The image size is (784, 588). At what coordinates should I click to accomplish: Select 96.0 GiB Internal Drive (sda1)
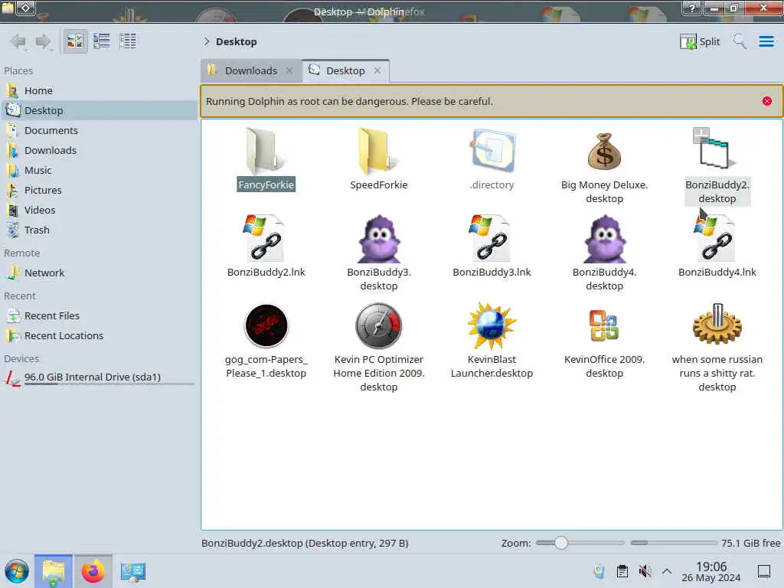99,377
